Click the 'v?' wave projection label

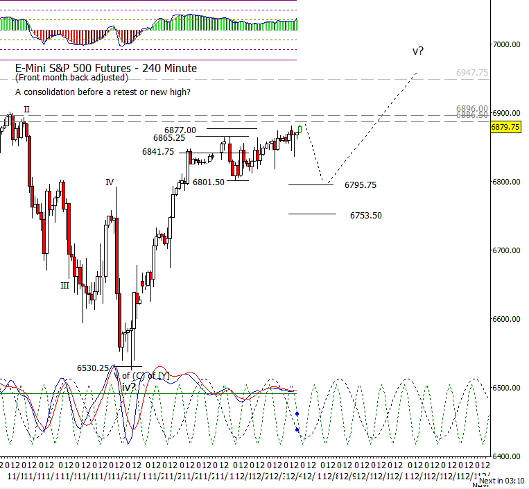pyautogui.click(x=417, y=51)
